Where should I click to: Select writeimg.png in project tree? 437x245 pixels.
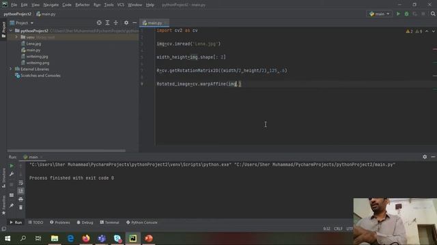(38, 63)
